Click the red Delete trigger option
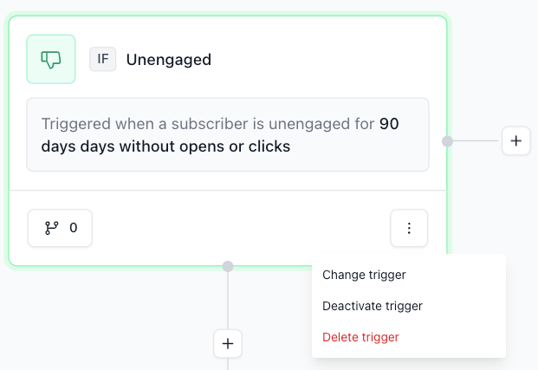 [360, 337]
